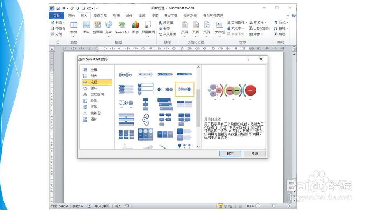Click scroll-up arrow of SmartArt gallery
This screenshot has width=373, height=210.
point(199,68)
